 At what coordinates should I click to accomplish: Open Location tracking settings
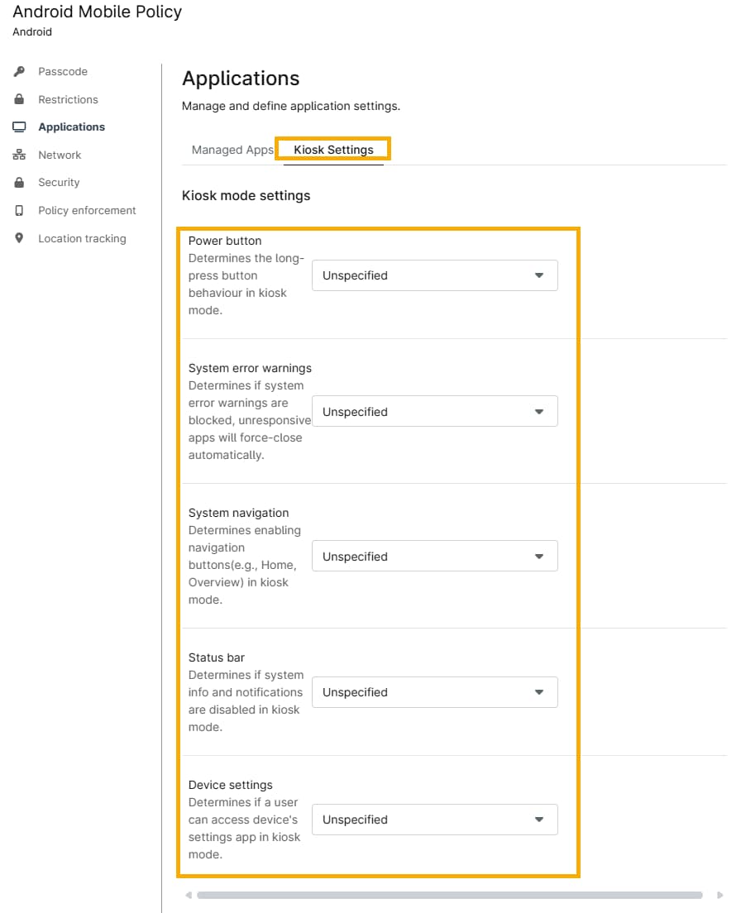click(x=82, y=238)
